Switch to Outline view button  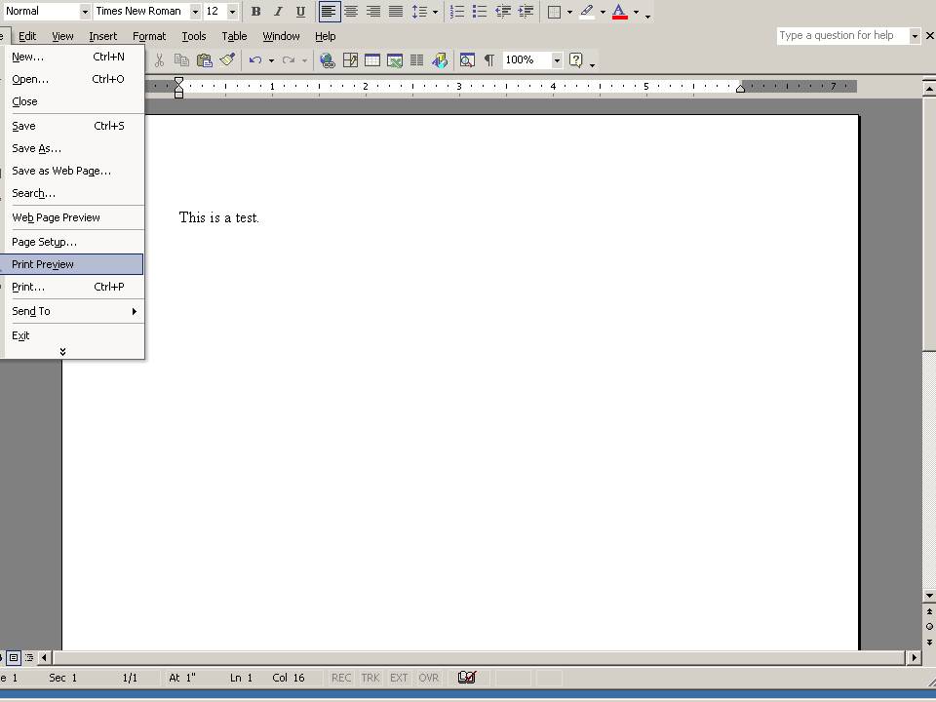tap(28, 658)
